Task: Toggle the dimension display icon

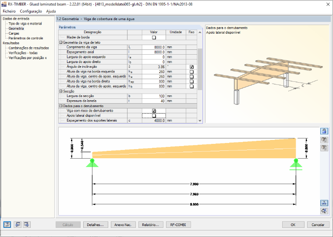Action: pyautogui.click(x=324, y=203)
